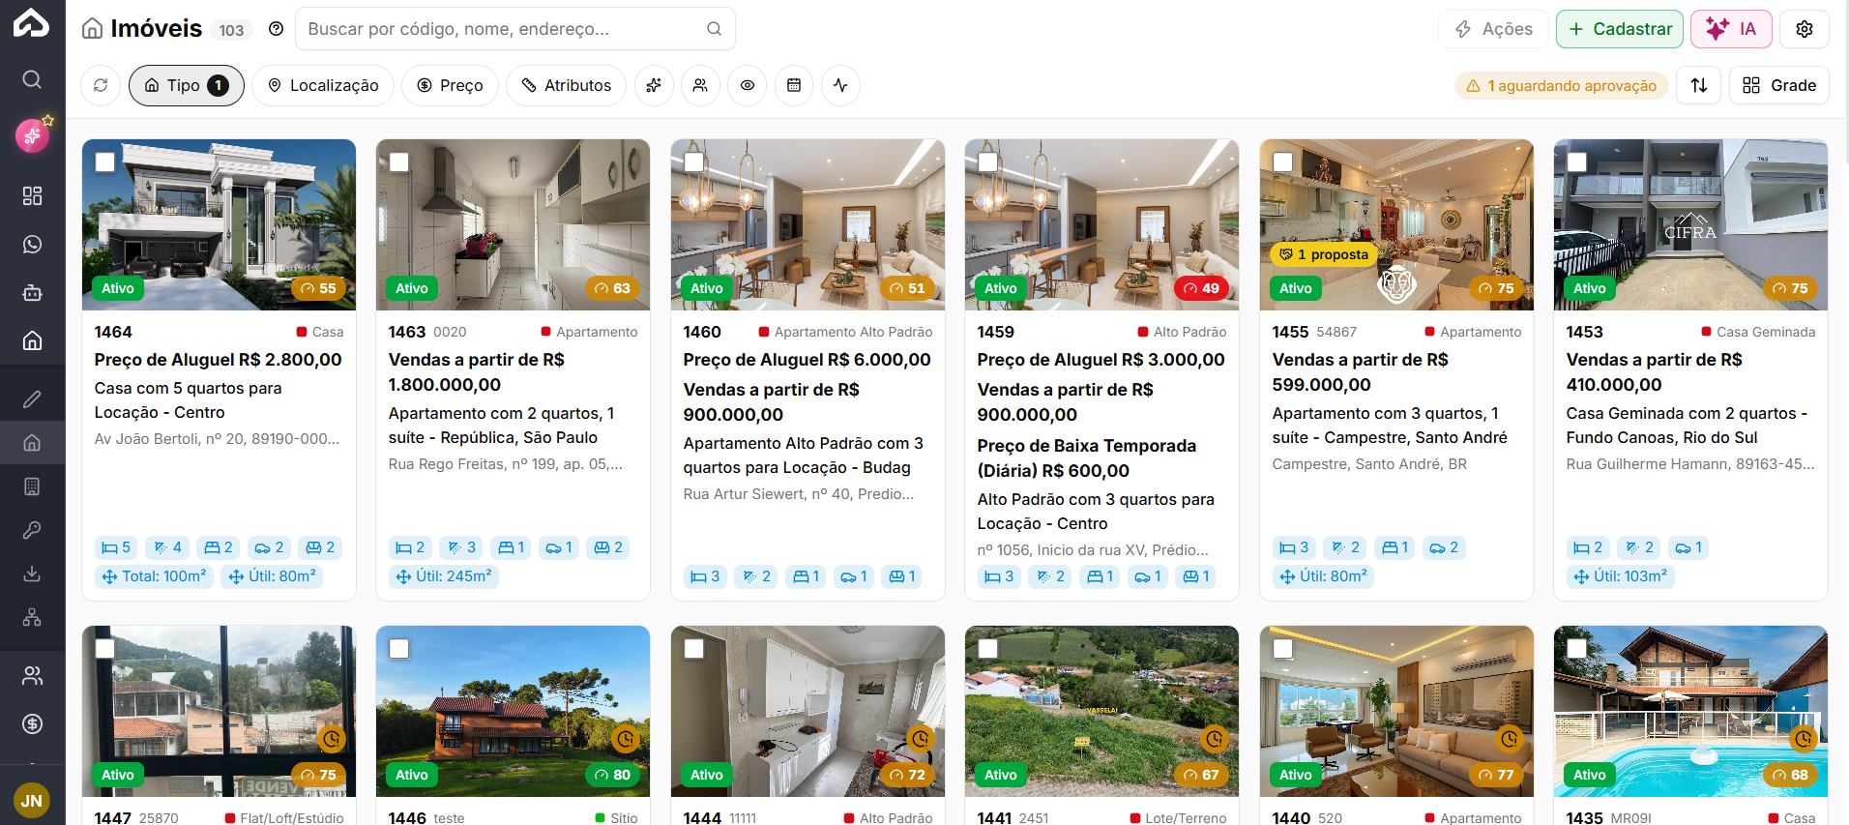Click search field for code, name, address
Image resolution: width=1849 pixels, height=825 pixels.
click(514, 29)
